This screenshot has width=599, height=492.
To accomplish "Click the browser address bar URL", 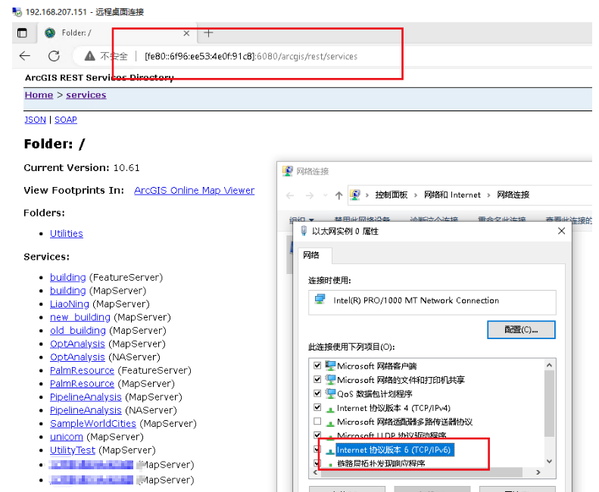I will point(251,57).
